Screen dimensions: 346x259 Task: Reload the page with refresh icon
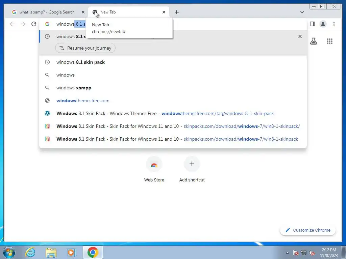pyautogui.click(x=33, y=24)
